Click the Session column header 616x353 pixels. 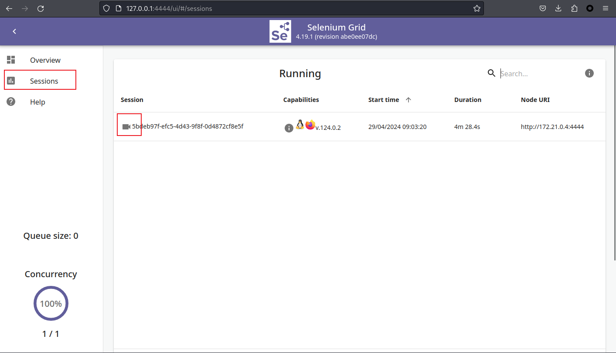(132, 100)
